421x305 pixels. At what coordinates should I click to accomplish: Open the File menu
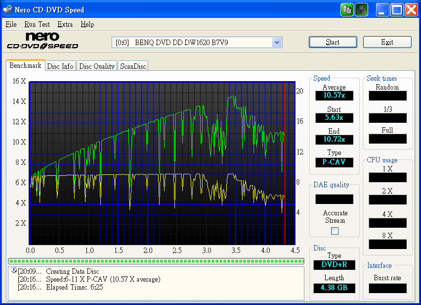click(x=11, y=24)
